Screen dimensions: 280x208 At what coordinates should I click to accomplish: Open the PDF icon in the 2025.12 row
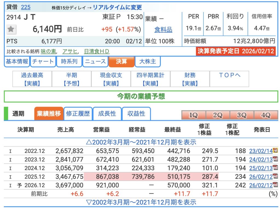[x=275, y=177]
